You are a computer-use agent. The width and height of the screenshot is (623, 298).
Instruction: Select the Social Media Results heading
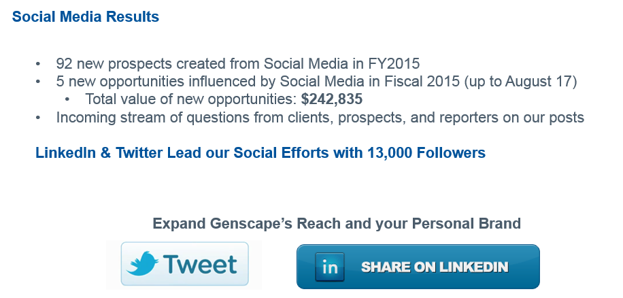point(86,16)
